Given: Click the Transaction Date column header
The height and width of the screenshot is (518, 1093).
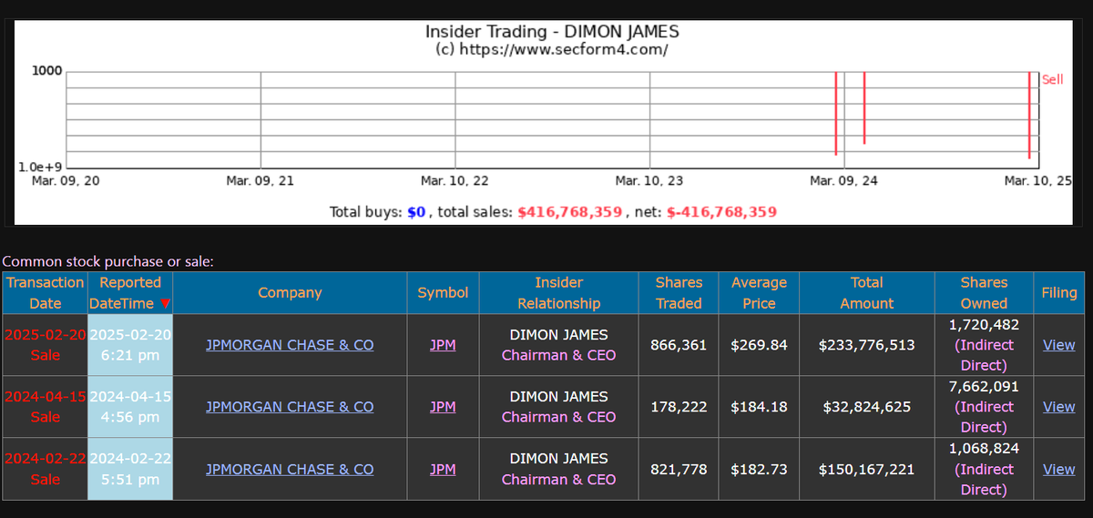Looking at the screenshot, I should pos(46,293).
